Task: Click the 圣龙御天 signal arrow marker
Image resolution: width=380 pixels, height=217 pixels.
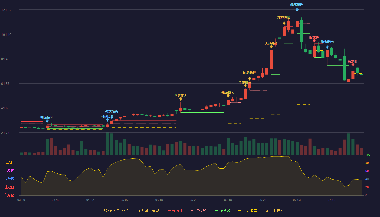Action: pos(245,86)
